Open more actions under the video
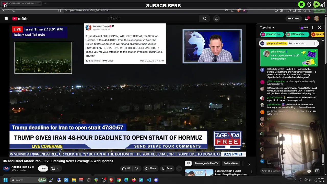The image size is (327, 184). [179, 168]
